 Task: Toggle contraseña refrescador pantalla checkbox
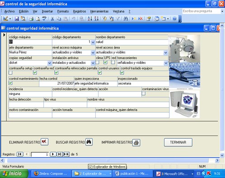coord(56,73)
